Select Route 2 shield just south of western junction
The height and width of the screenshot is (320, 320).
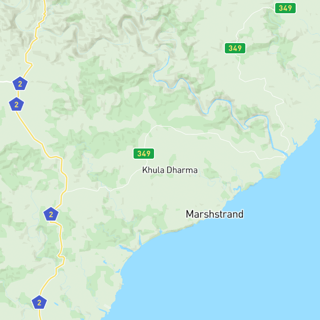click(16, 104)
